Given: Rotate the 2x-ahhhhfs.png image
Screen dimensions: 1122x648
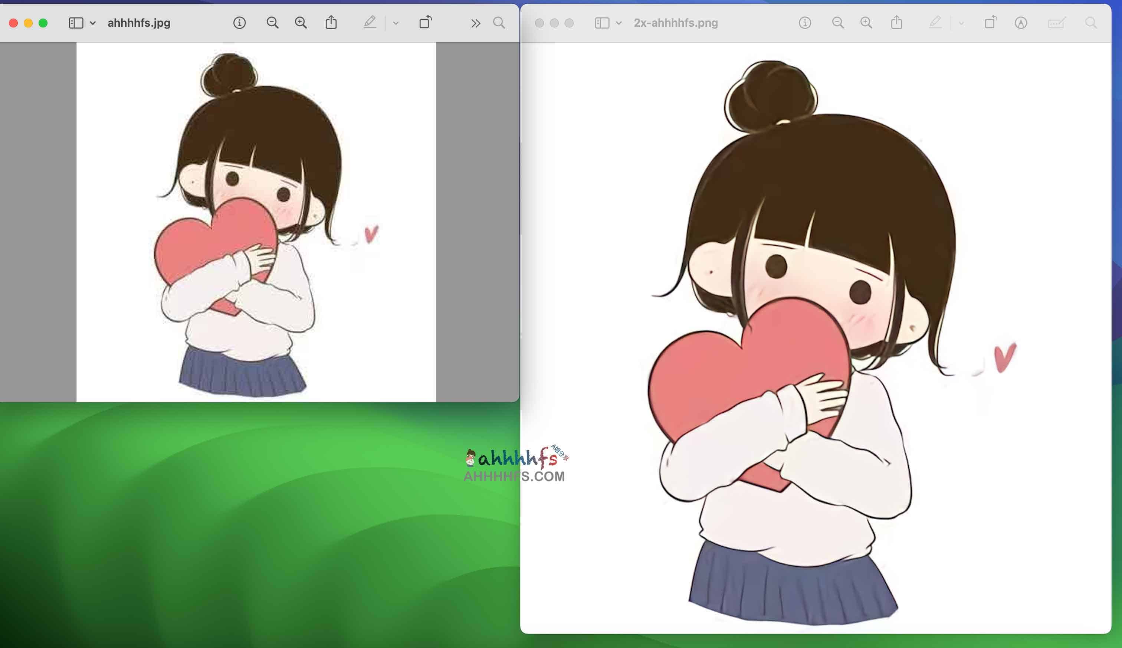Looking at the screenshot, I should click(990, 22).
